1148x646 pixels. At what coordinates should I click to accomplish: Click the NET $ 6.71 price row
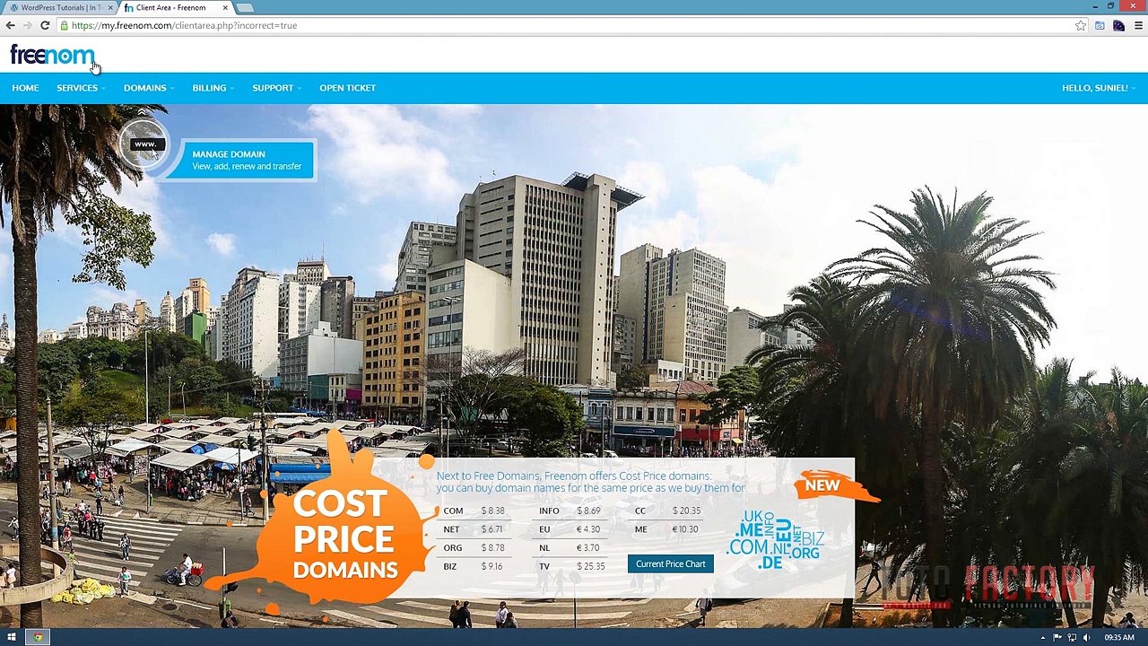point(475,529)
